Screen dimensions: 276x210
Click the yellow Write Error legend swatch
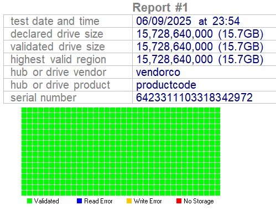(x=129, y=201)
